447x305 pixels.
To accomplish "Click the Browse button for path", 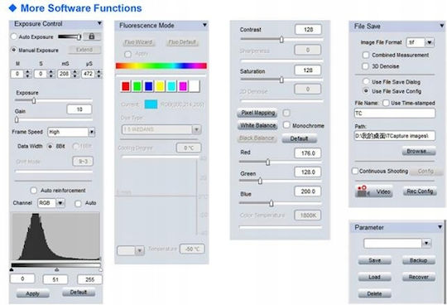I will 419,151.
